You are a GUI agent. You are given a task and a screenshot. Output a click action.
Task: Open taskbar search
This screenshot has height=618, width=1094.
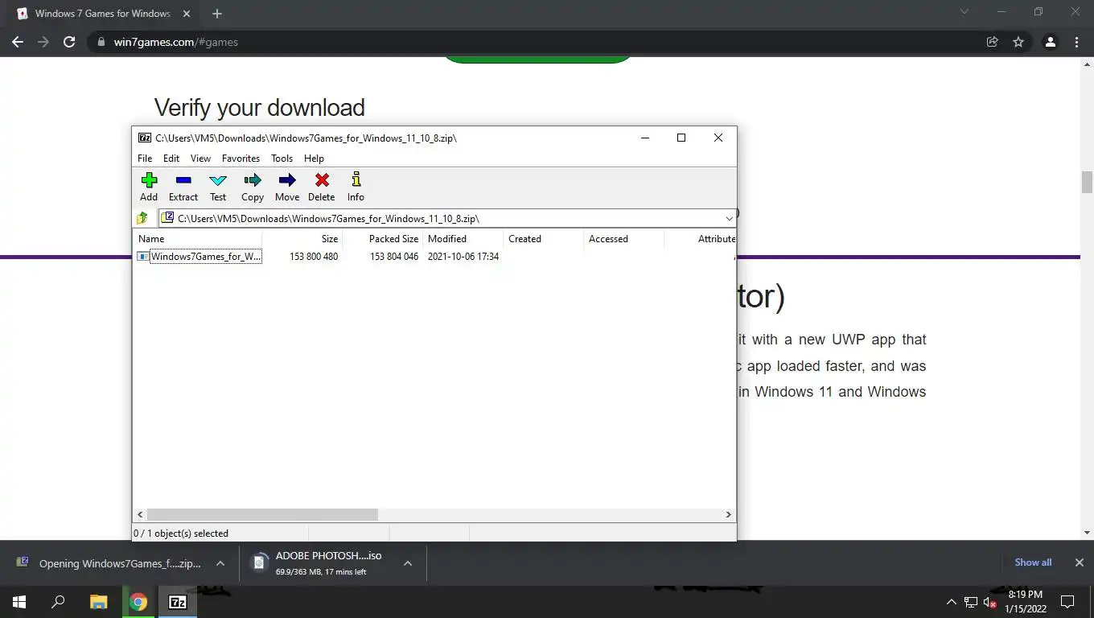(x=58, y=602)
